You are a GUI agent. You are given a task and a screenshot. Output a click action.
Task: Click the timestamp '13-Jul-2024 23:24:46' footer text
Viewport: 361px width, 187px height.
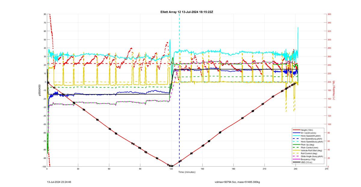[59, 182]
